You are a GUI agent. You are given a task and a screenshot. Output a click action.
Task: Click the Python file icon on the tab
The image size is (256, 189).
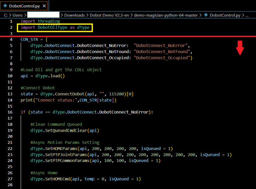coord(5,6)
